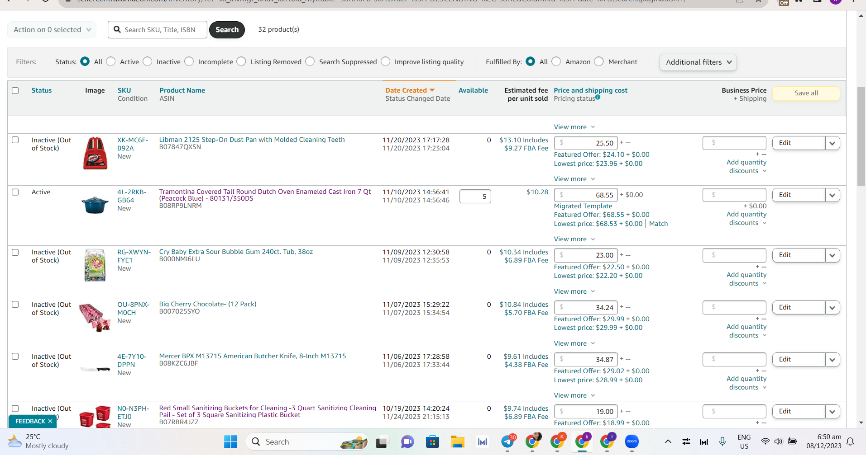Image resolution: width=866 pixels, height=455 pixels.
Task: Open the Zoom app in taskbar
Action: 632,441
